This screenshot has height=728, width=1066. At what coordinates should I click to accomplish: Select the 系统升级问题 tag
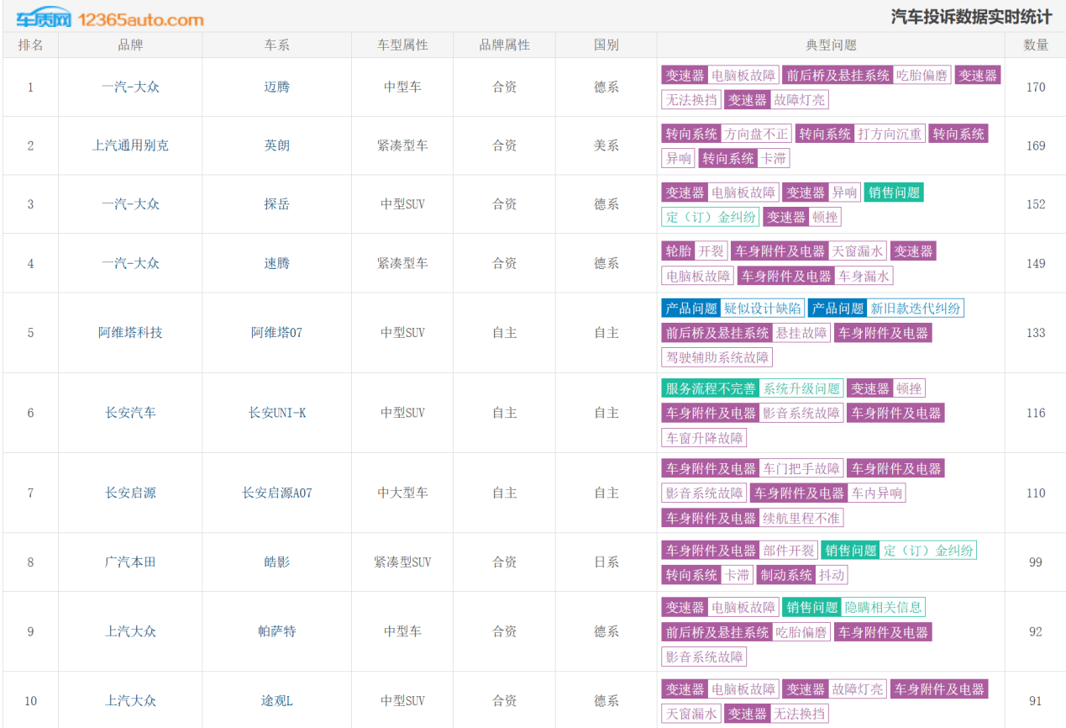(801, 388)
